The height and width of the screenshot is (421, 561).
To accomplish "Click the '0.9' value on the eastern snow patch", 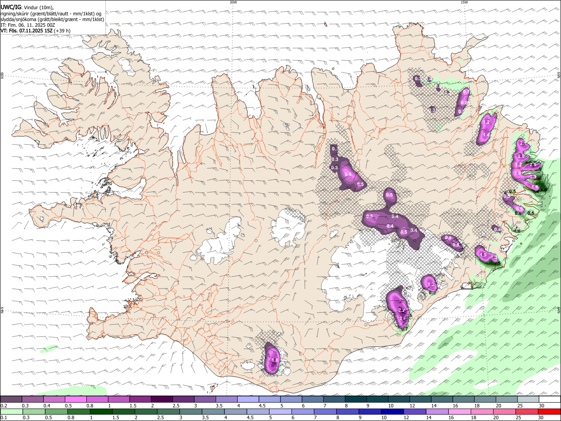I will [x=519, y=208].
